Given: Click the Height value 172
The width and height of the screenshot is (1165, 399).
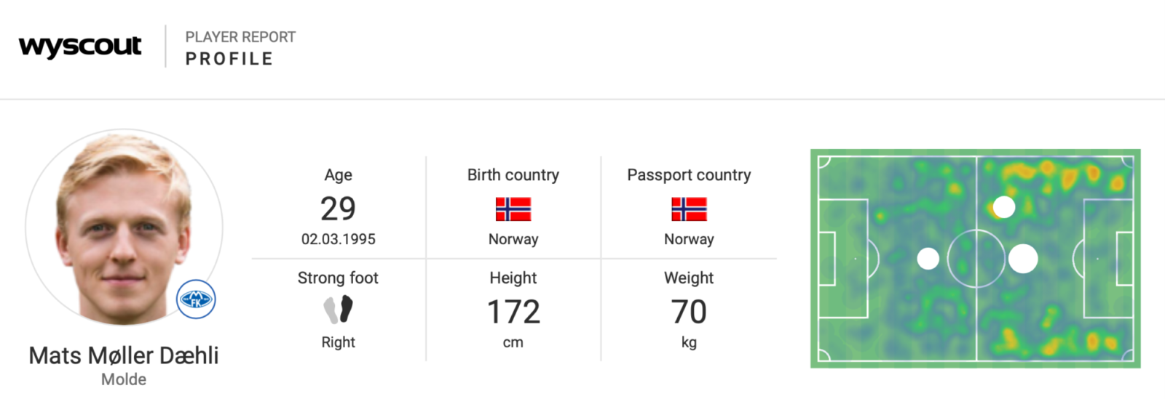Looking at the screenshot, I should (x=513, y=313).
